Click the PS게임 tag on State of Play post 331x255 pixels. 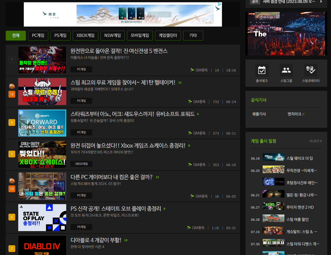point(81,227)
